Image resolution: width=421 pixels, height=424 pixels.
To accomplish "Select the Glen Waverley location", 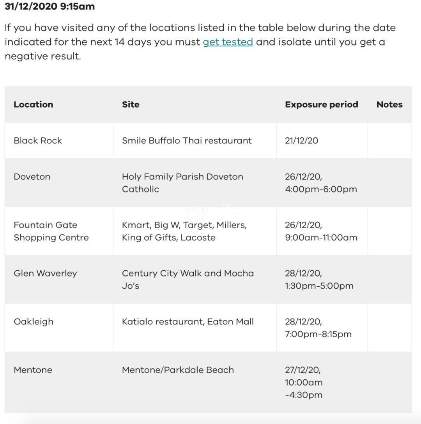I will (x=45, y=273).
